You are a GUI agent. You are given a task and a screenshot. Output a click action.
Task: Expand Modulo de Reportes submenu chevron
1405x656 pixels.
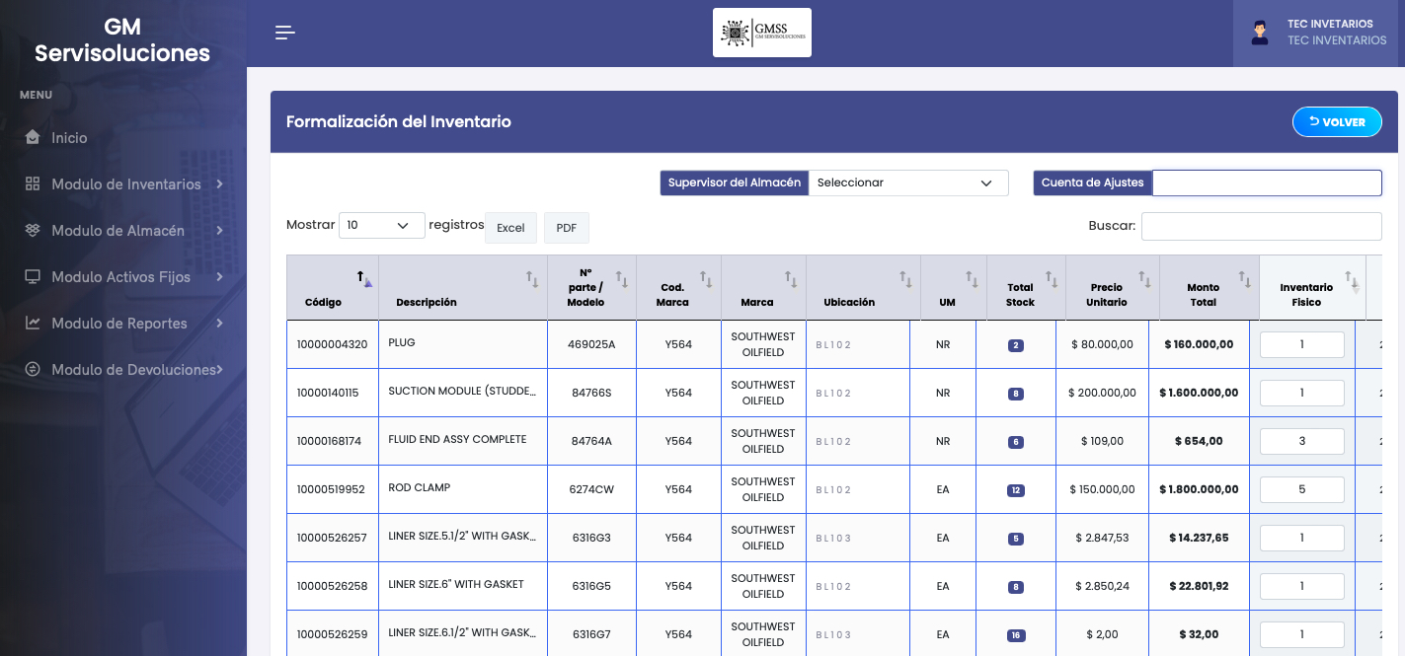coord(219,324)
